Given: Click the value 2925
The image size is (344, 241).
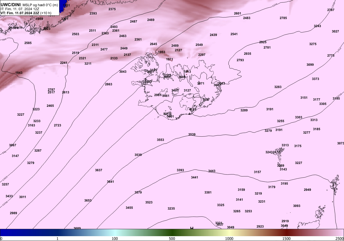Looking at the screenshot, I should (x=263, y=42).
